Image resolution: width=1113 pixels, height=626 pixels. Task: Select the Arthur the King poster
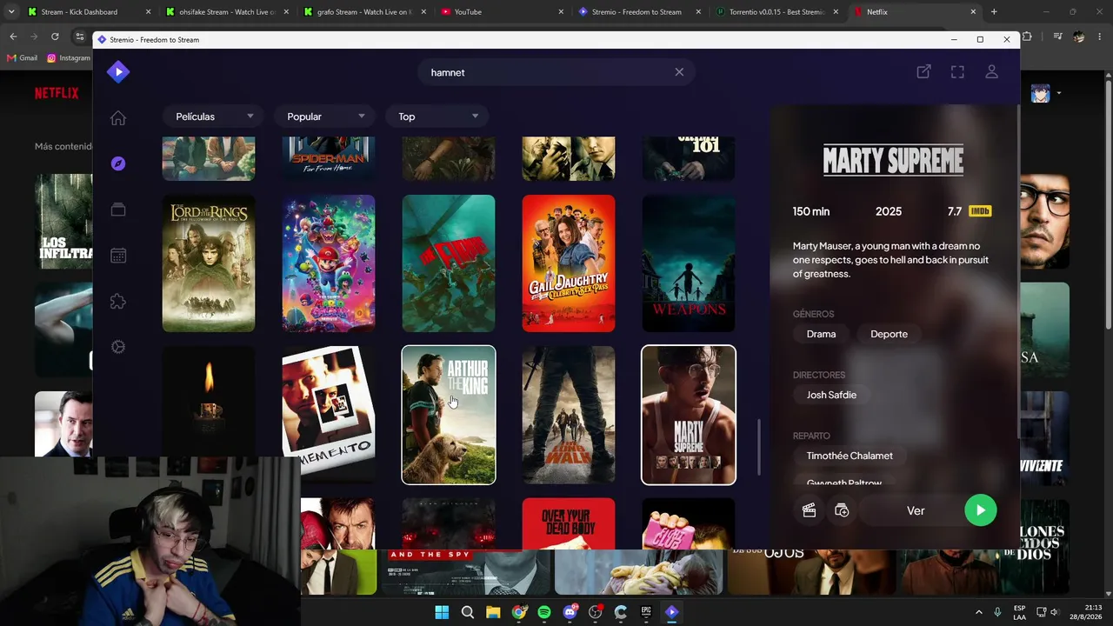[x=449, y=415]
